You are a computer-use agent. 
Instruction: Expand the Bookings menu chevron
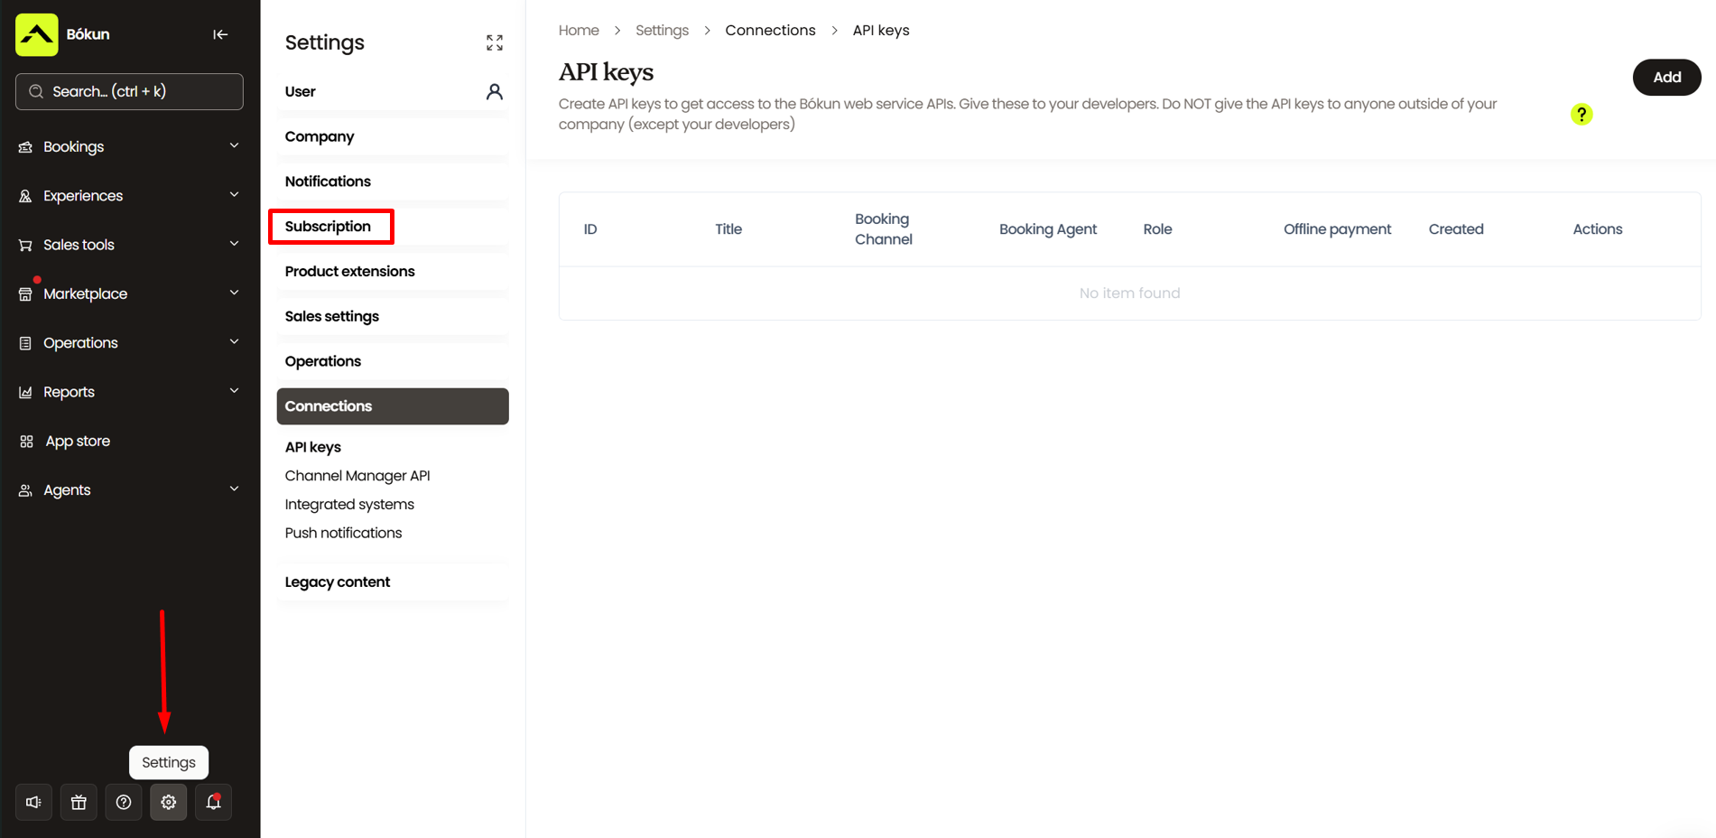pos(234,146)
